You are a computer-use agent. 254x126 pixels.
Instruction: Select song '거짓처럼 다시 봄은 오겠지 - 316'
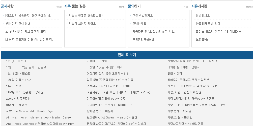108,74
